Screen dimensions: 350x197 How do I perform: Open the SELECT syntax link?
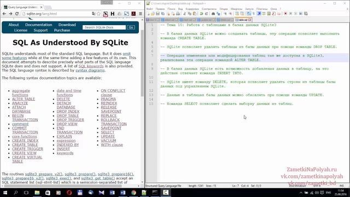pos(107,132)
